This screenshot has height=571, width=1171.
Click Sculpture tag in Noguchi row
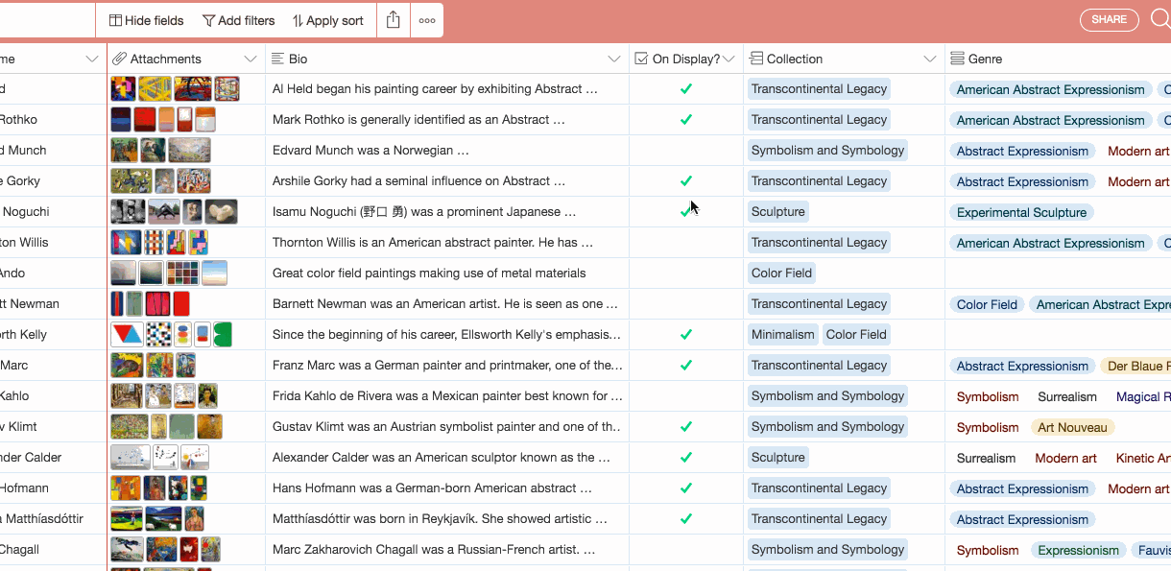pyautogui.click(x=777, y=212)
